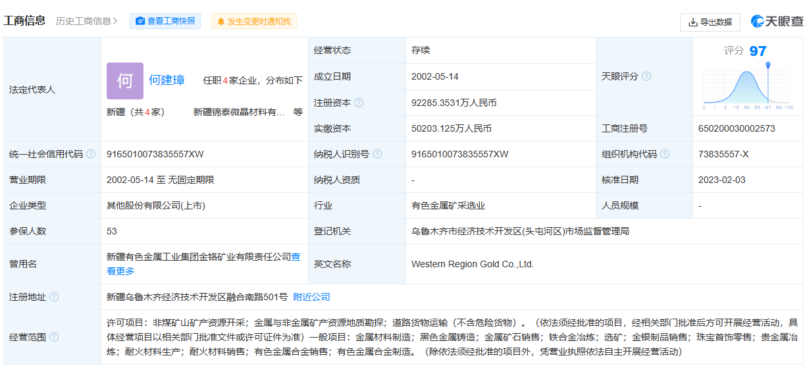This screenshot has height=366, width=807.
Task: Click help icon next to 纳税人识别号
Action: tap(377, 154)
